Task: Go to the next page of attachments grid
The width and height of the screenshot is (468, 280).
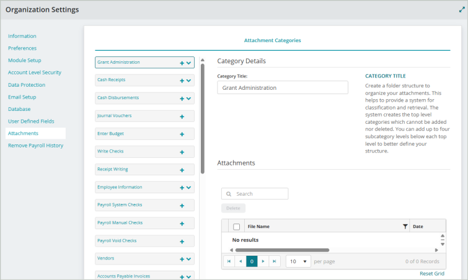Action: (263, 261)
